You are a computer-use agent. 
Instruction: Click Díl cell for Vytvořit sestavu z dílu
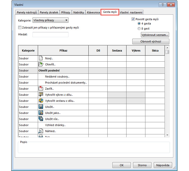(98, 101)
